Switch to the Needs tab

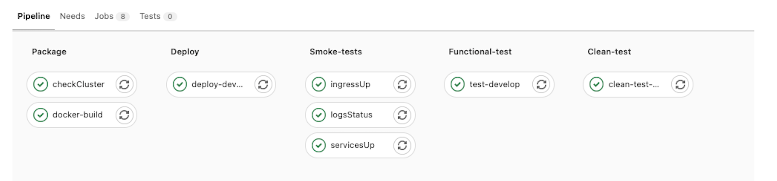72,16
